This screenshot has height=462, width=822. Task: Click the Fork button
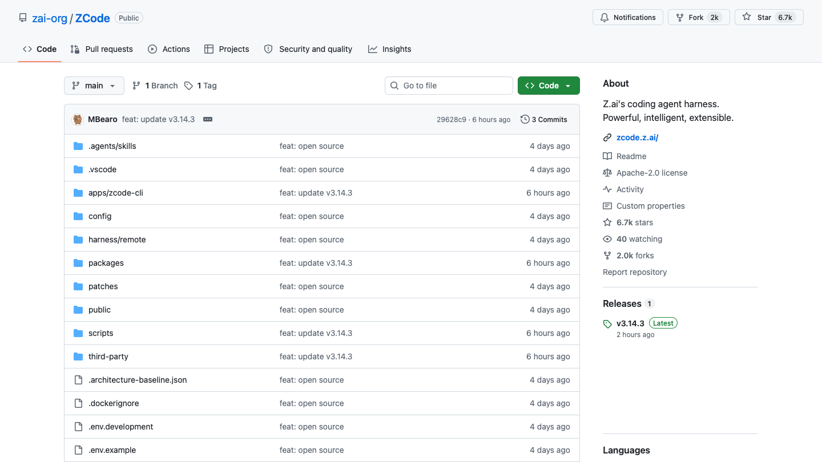[x=699, y=17]
